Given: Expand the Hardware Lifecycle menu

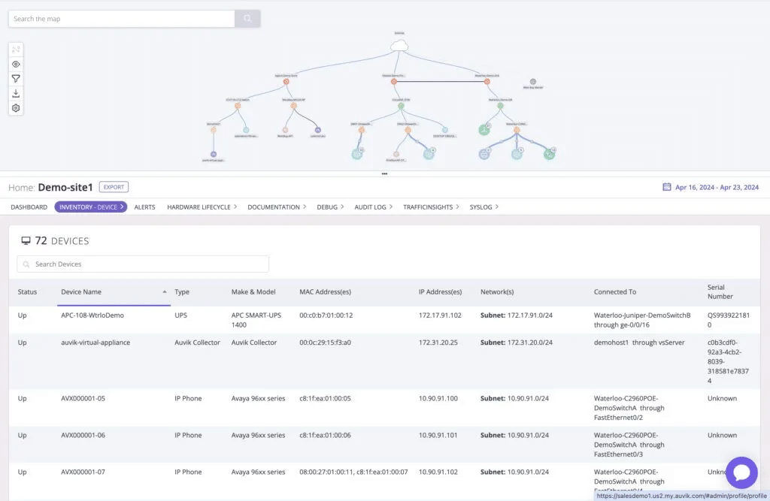Looking at the screenshot, I should [235, 207].
